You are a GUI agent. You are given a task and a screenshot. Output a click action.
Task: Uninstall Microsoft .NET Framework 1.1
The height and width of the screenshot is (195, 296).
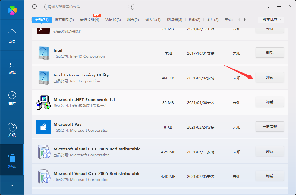269,102
